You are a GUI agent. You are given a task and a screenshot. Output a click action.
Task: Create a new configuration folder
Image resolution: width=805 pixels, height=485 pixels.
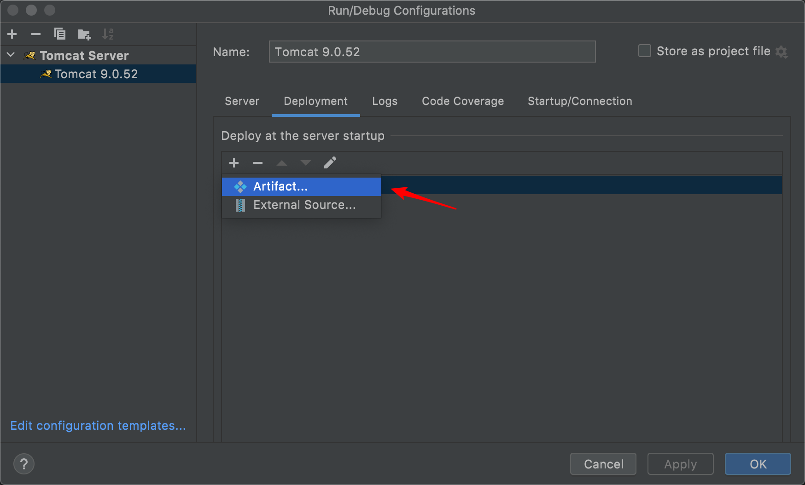pyautogui.click(x=84, y=34)
